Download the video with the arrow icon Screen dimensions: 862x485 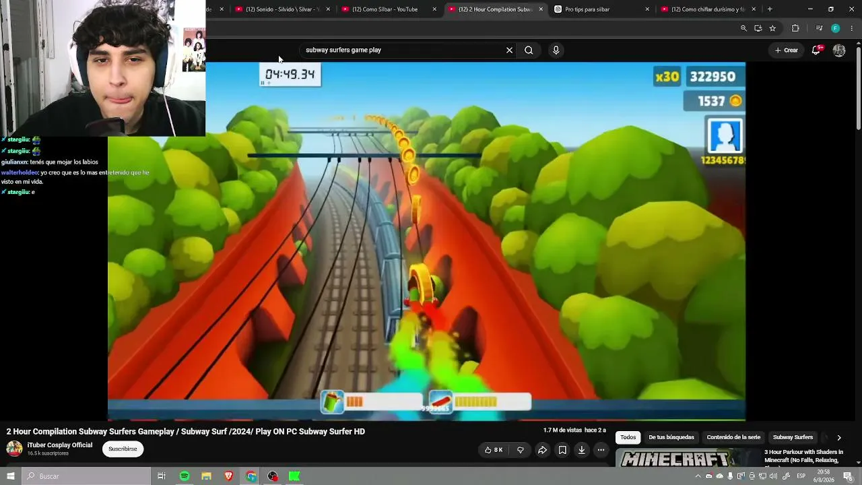[x=582, y=450]
